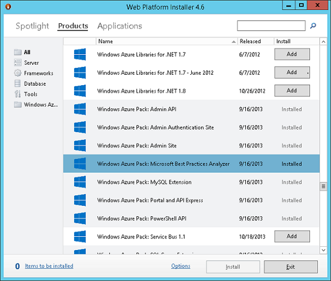Select Windows Azure Pack: Admin Authentication Site

click(x=155, y=127)
